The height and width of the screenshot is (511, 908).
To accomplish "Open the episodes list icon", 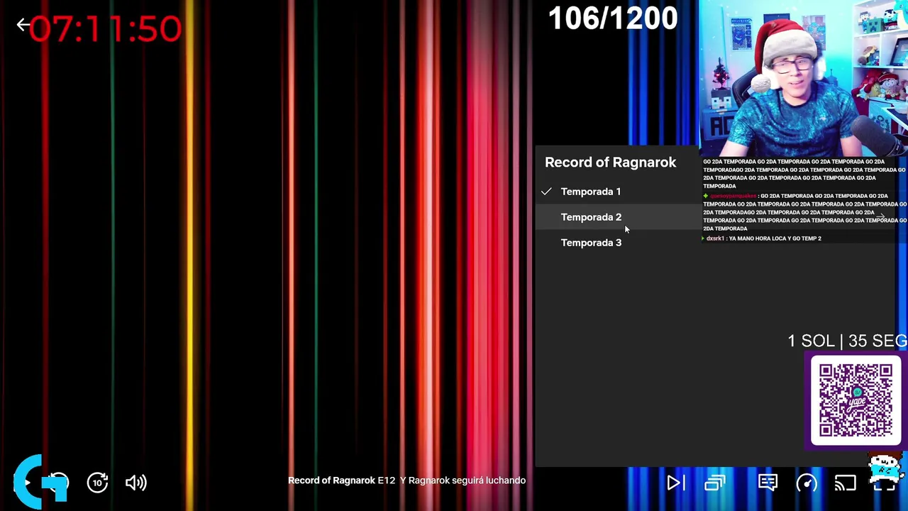I will coord(715,483).
